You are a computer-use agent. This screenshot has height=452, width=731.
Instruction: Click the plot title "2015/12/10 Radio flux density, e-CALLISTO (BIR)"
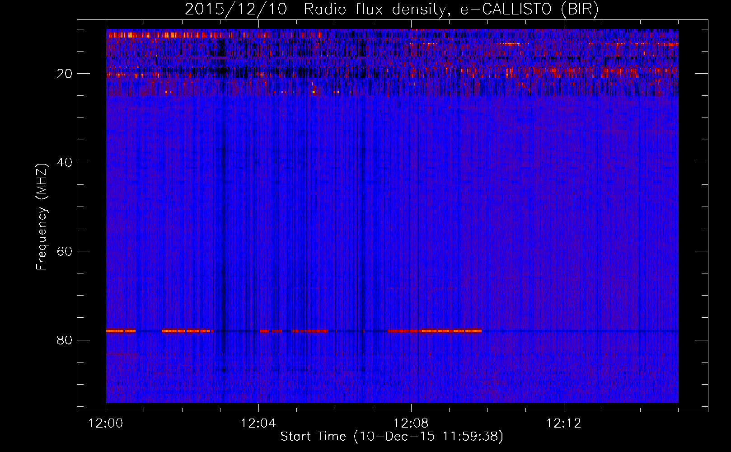[392, 9]
